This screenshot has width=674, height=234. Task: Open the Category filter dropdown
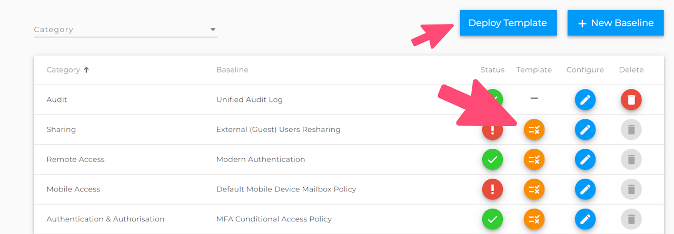click(x=125, y=30)
